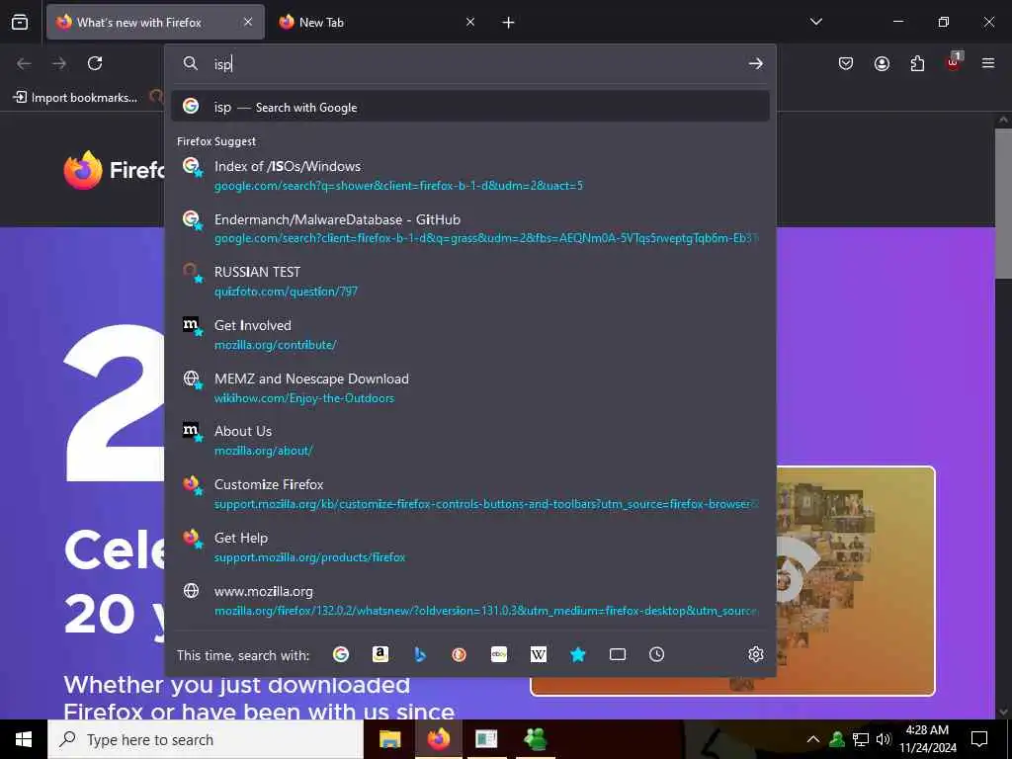This screenshot has height=759, width=1012.
Task: Search bookmarks with the star icon
Action: pos(577,654)
